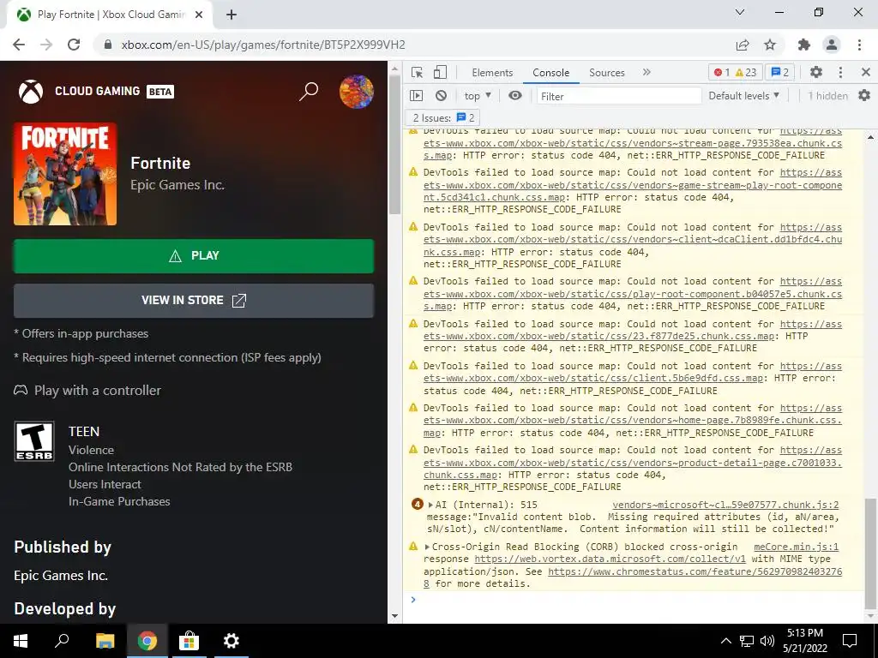Viewport: 878px width, 658px height.
Task: Open the Chrome extensions puzzle icon
Action: tap(804, 45)
